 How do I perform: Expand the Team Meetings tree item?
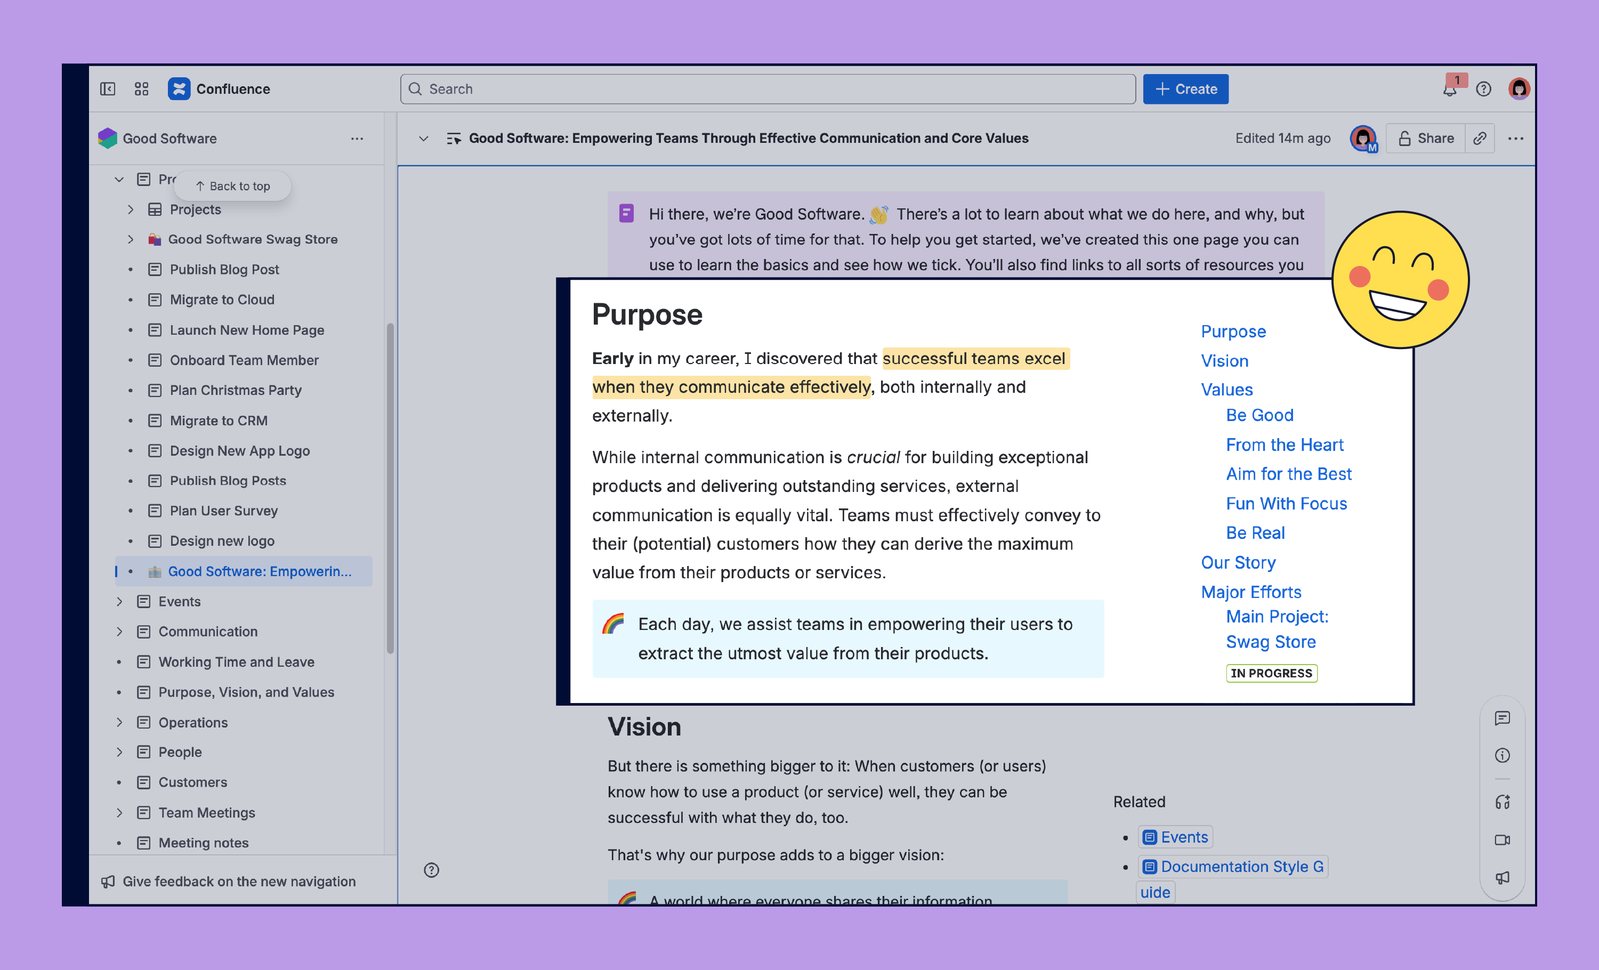[x=119, y=812]
